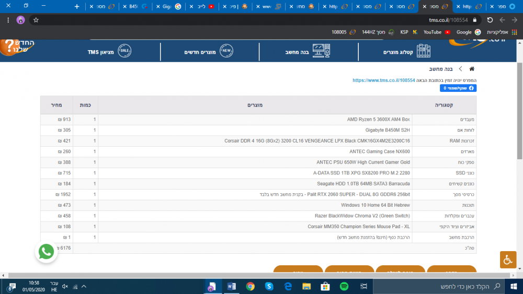Viewport: 523px width, 294px height.
Task: Open Word from the taskbar
Action: click(x=231, y=286)
